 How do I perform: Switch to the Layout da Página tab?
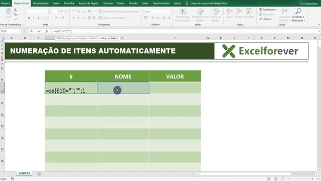click(x=88, y=4)
